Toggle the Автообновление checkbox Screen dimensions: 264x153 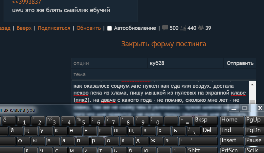coord(110,28)
